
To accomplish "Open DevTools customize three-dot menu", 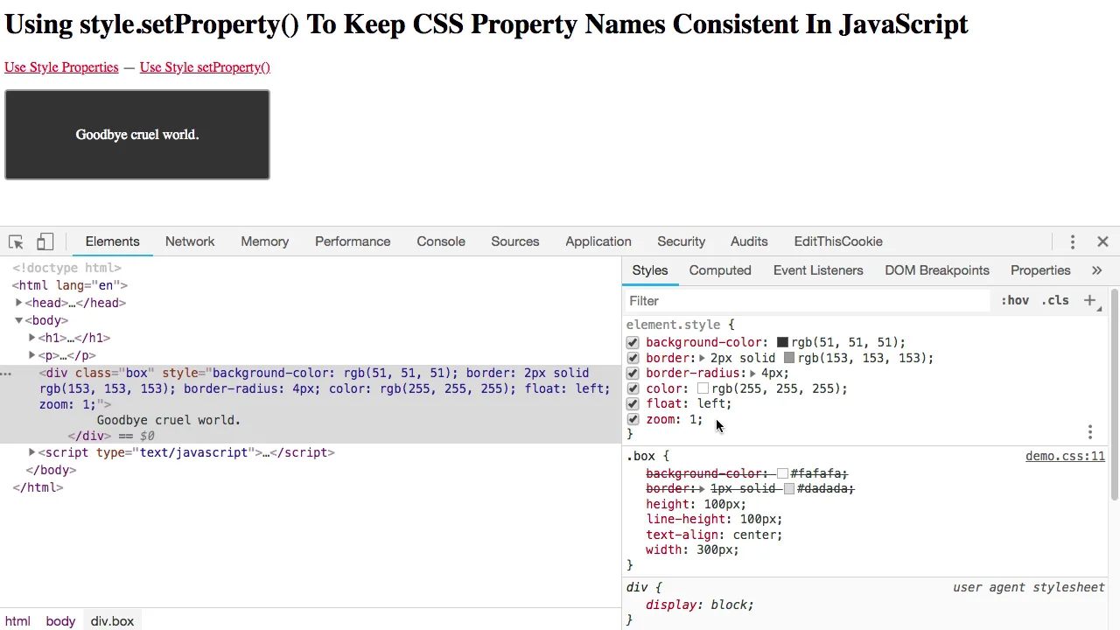I will 1072,241.
